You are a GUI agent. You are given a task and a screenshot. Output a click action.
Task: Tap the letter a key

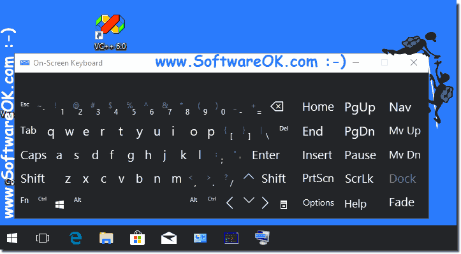(x=59, y=155)
